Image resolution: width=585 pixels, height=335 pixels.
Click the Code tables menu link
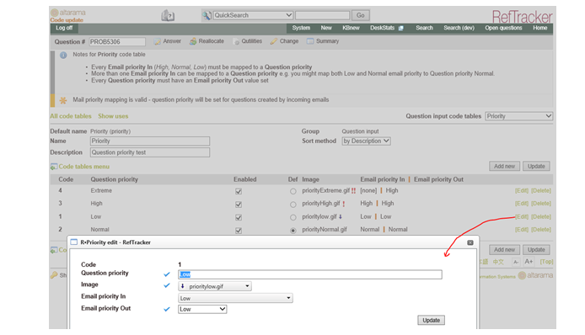click(84, 167)
